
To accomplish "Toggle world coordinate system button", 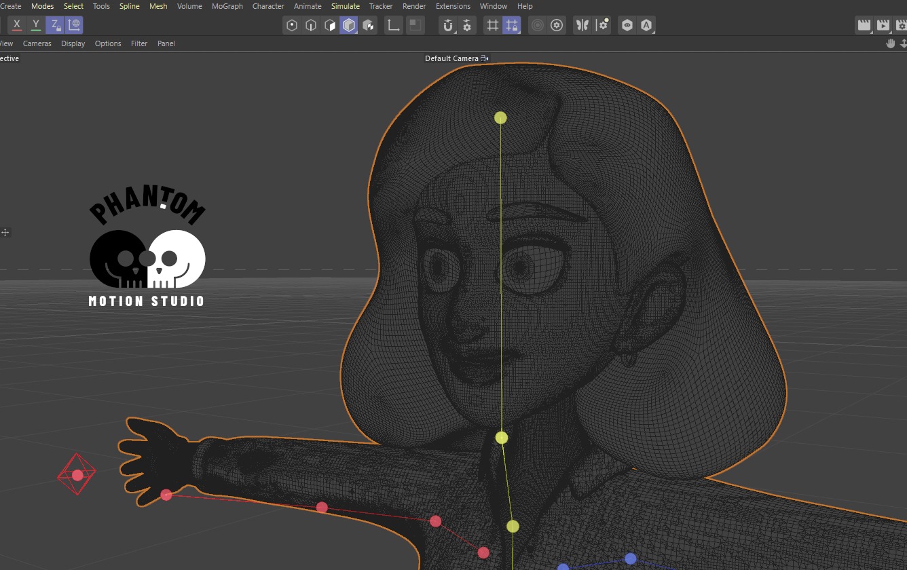I will click(74, 25).
